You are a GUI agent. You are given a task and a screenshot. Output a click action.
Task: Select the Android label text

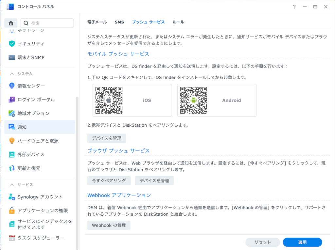[232, 100]
